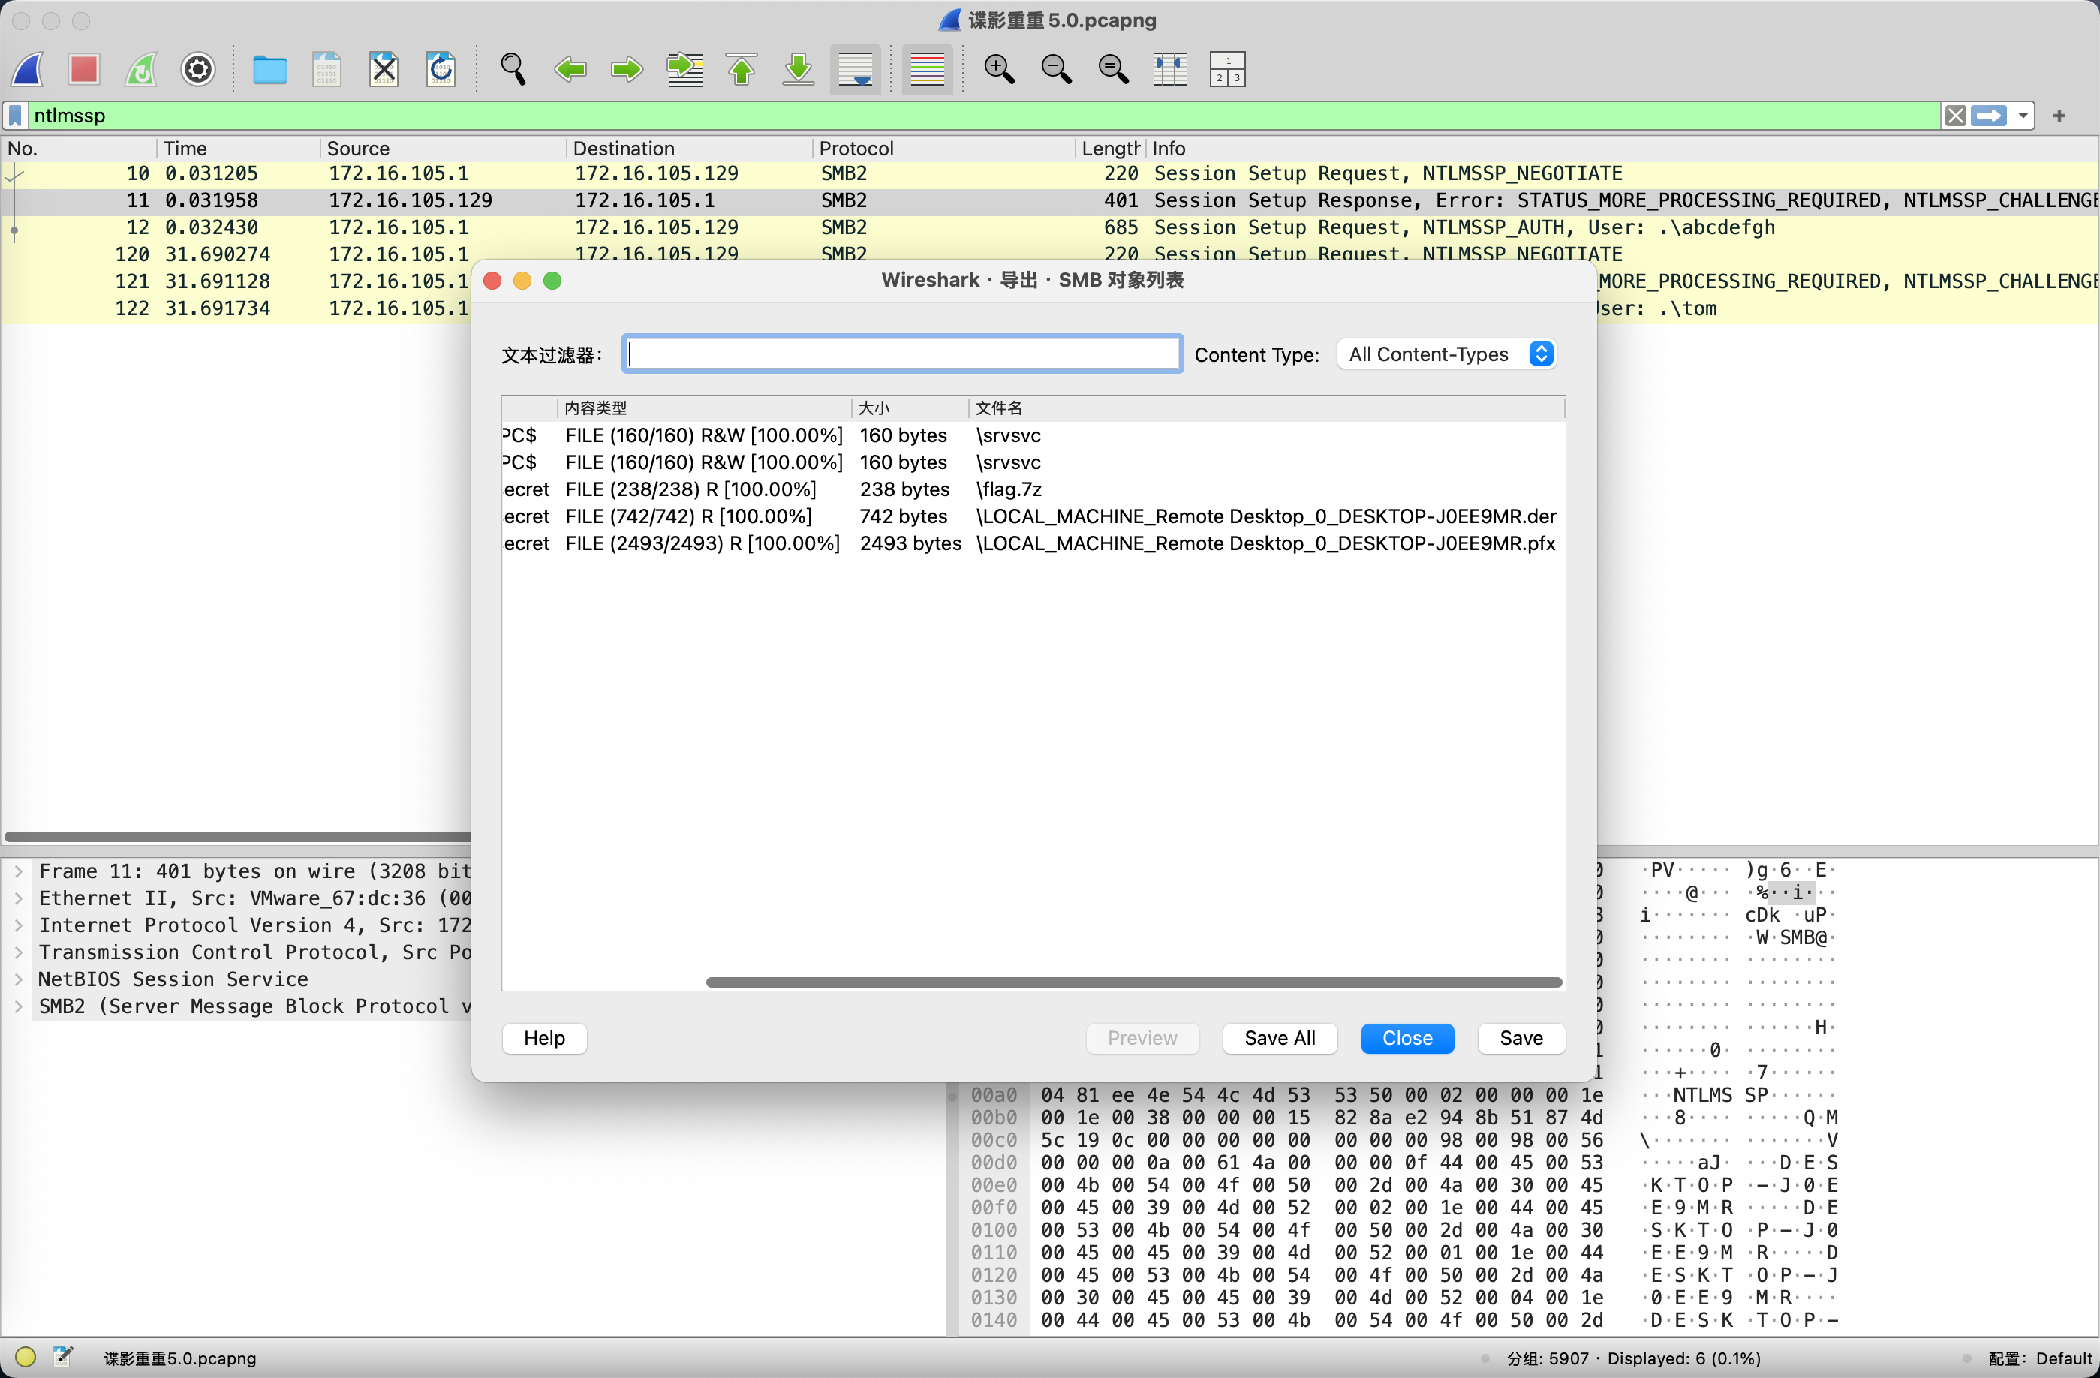
Task: Stop capture with the red square icon
Action: [x=84, y=69]
